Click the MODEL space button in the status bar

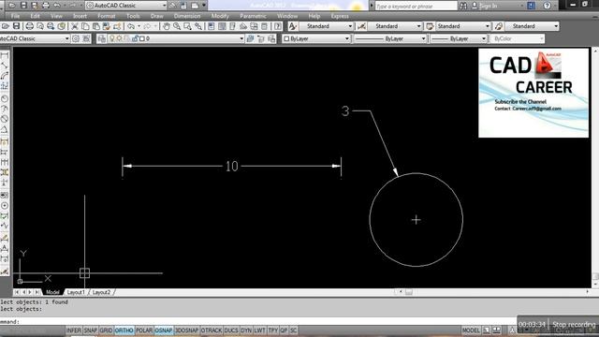tap(471, 330)
